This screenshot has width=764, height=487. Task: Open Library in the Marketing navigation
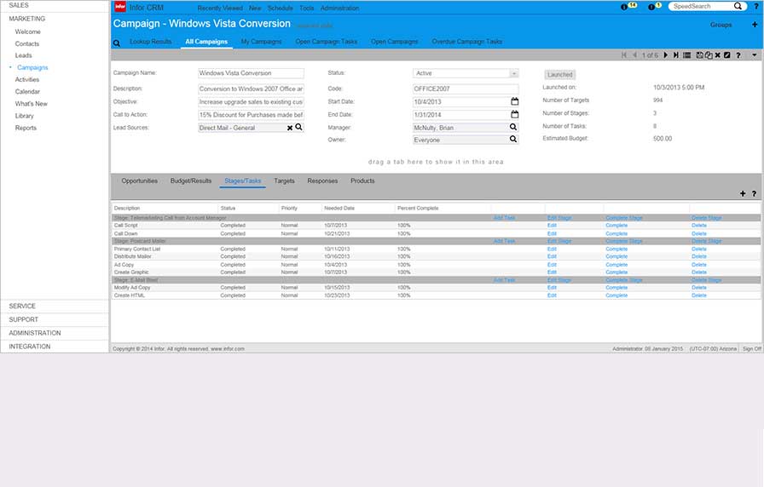(25, 116)
